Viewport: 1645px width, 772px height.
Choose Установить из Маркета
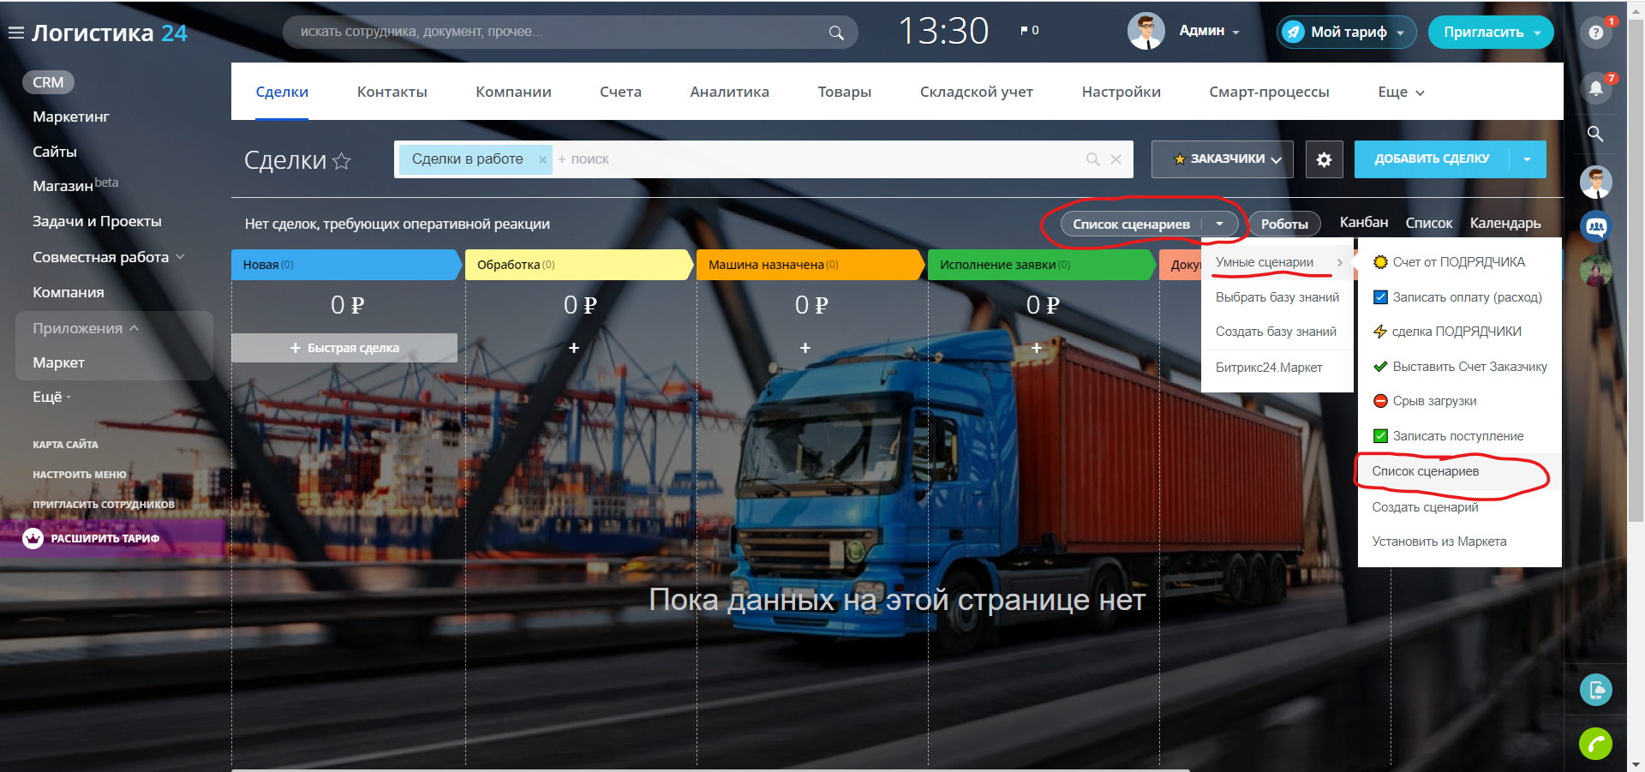coord(1459,542)
